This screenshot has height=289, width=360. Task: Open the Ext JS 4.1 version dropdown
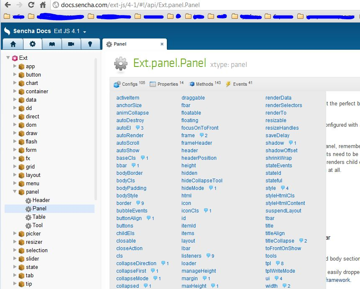[x=70, y=31]
